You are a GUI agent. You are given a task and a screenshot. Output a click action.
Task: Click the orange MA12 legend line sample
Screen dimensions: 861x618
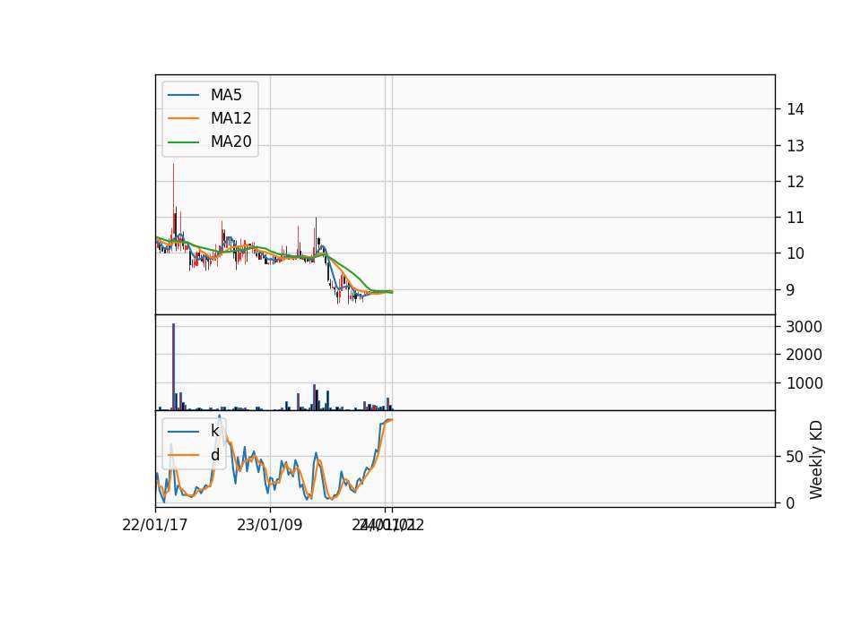183,118
